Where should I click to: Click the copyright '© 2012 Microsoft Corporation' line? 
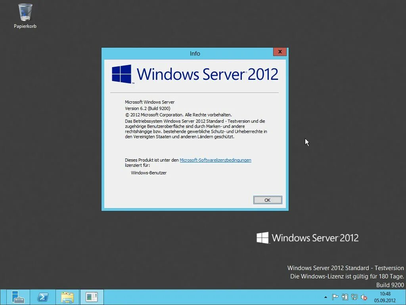178,115
